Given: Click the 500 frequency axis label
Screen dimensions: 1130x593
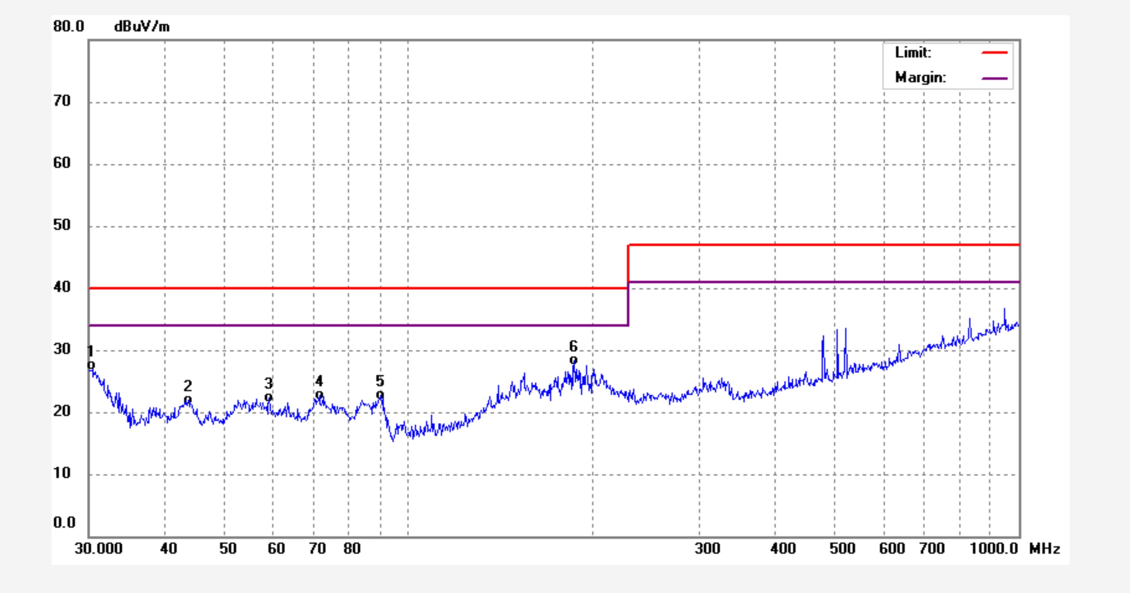Looking at the screenshot, I should [x=842, y=548].
